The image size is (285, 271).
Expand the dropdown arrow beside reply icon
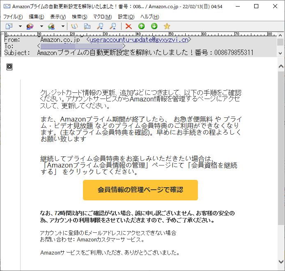click(41, 26)
